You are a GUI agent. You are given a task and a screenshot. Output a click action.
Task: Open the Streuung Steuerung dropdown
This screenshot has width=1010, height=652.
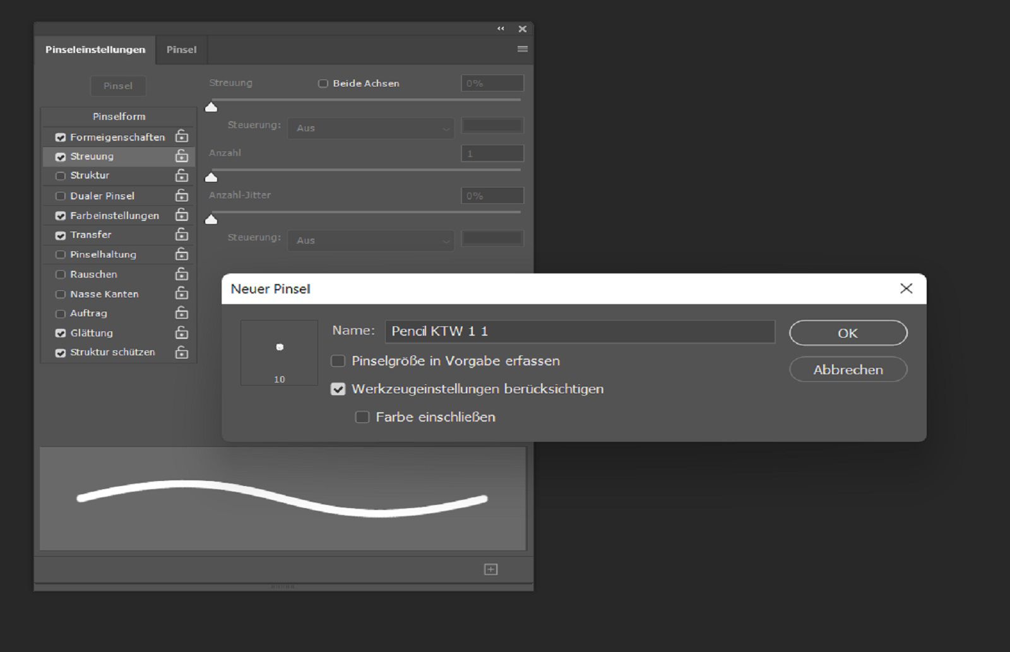point(371,128)
